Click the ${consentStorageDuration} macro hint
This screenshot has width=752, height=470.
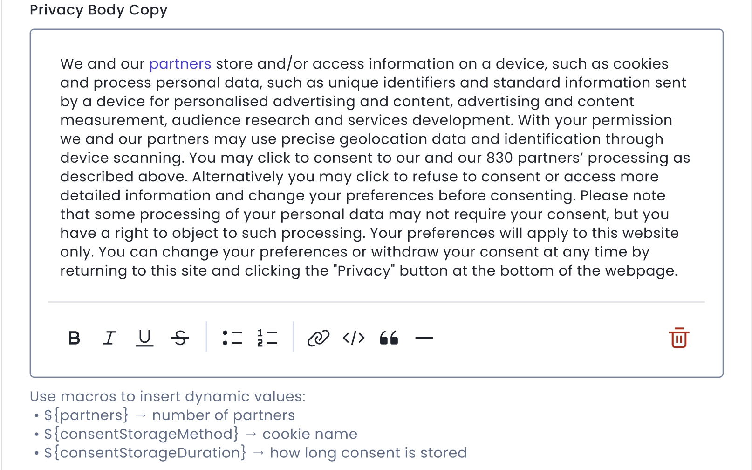(x=145, y=453)
